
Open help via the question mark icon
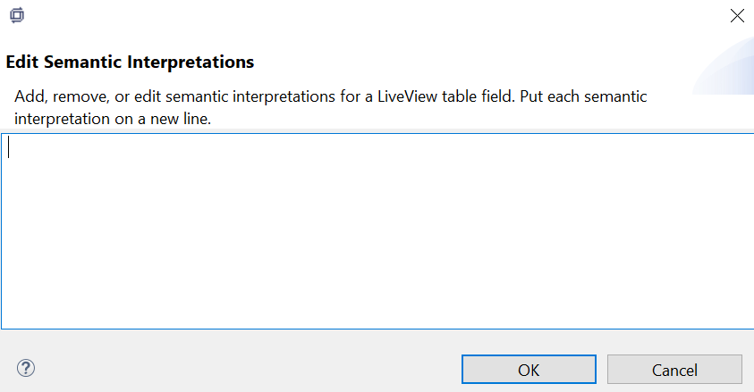[26, 368]
